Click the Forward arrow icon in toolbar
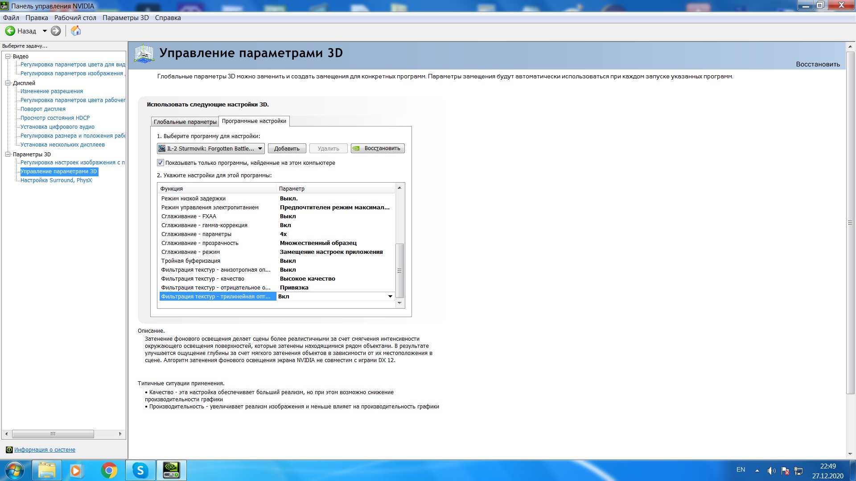The width and height of the screenshot is (856, 481). [x=56, y=31]
